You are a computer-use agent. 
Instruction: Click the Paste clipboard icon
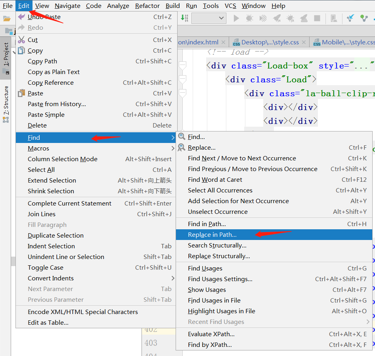(x=21, y=93)
